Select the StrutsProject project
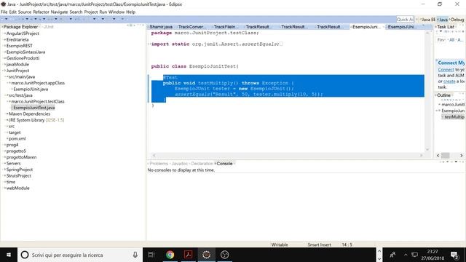 [19, 176]
